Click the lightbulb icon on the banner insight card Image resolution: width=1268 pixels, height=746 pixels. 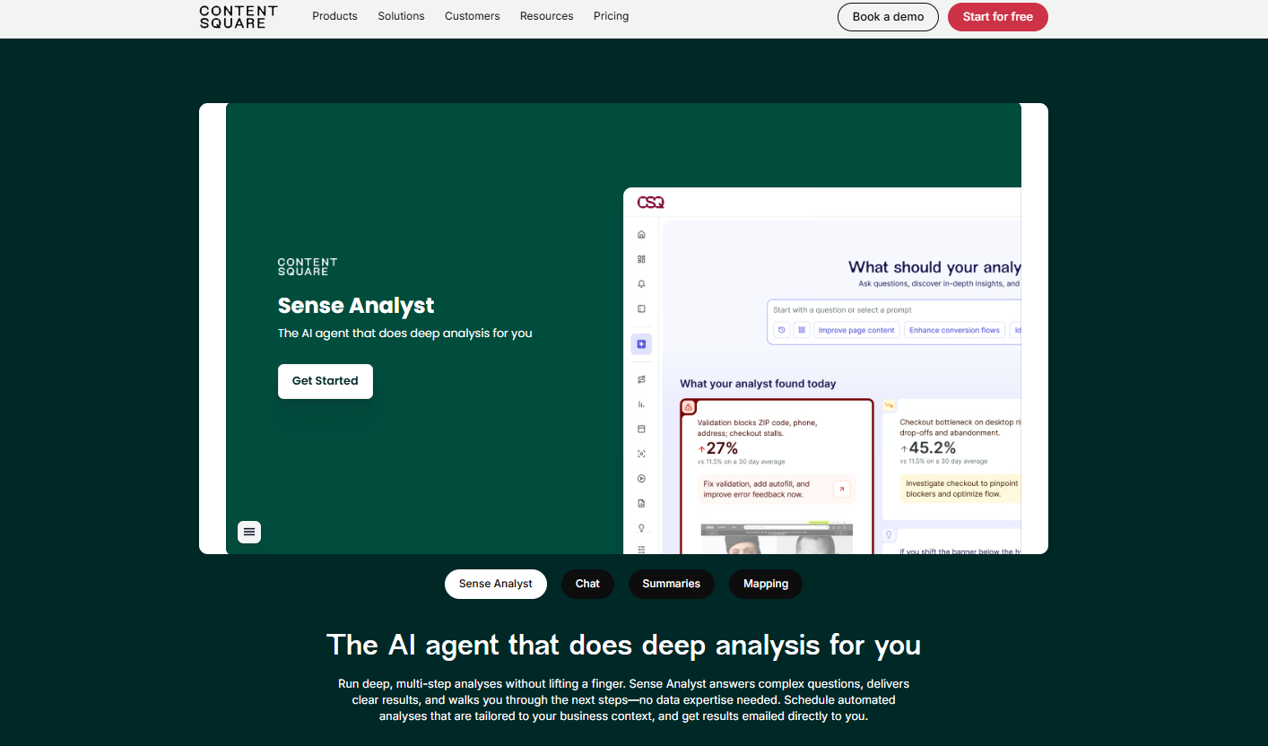click(890, 534)
